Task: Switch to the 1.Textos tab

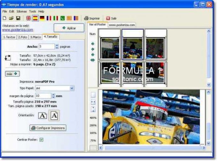Action: pos(9,37)
